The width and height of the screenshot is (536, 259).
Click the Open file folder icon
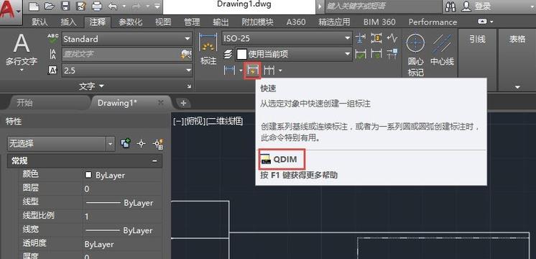coord(50,6)
